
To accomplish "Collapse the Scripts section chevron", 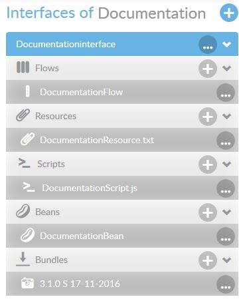I will (x=227, y=164).
